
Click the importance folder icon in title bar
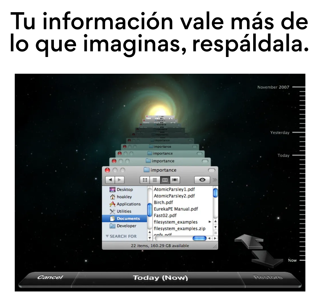(146, 170)
